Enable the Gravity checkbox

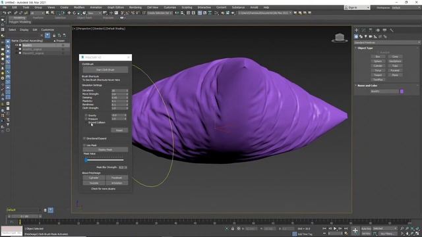(86, 115)
